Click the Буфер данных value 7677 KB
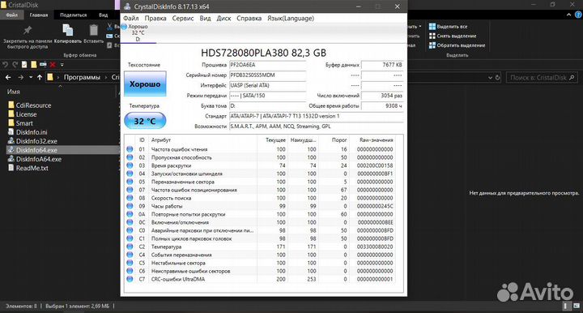Image resolution: width=583 pixels, height=313 pixels. click(x=382, y=65)
